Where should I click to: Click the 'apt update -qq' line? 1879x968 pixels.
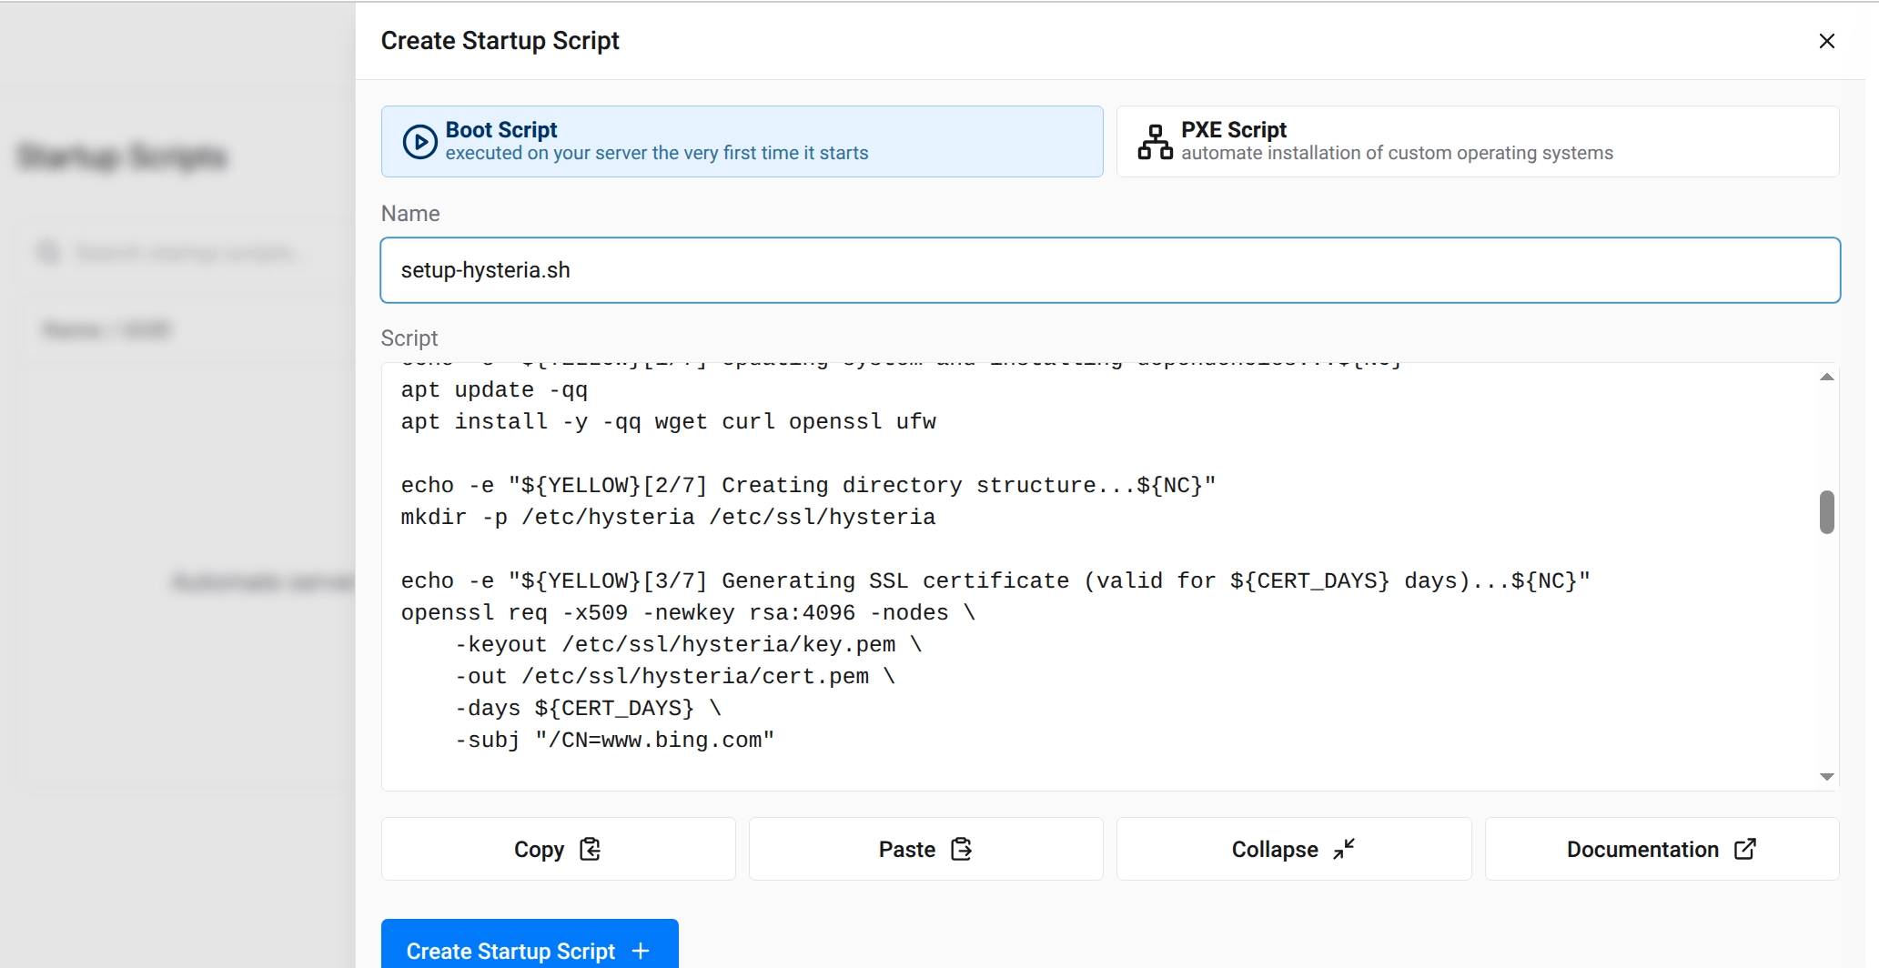494,390
